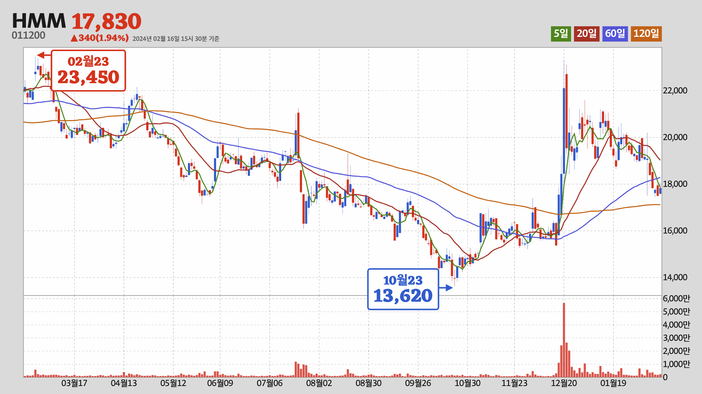Click the stock code 011200
The height and width of the screenshot is (394, 702).
[x=29, y=35]
